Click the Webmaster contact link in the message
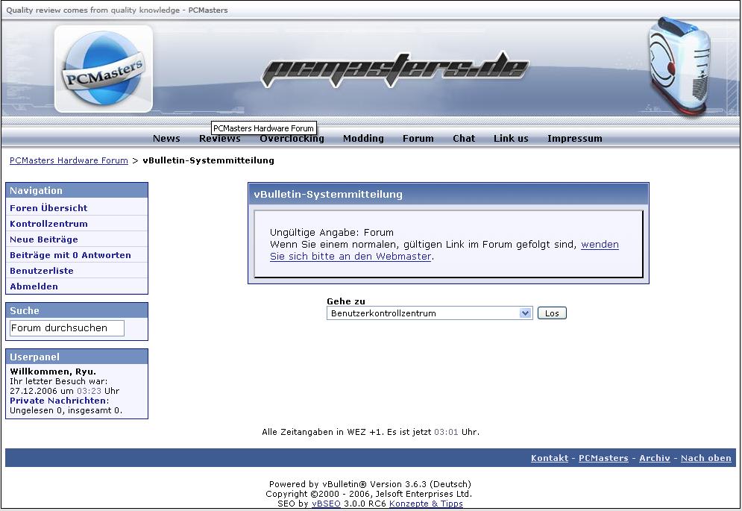The image size is (742, 511). click(444, 251)
